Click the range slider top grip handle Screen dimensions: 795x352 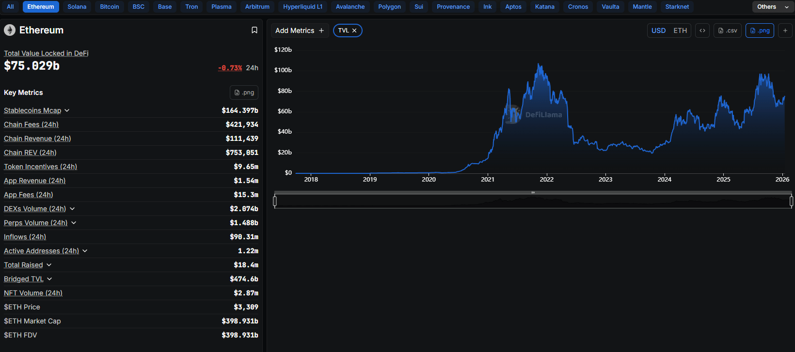tap(533, 192)
